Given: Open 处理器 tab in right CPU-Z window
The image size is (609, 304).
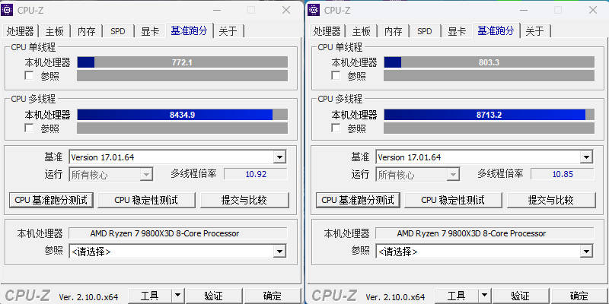Looking at the screenshot, I should click(x=327, y=31).
